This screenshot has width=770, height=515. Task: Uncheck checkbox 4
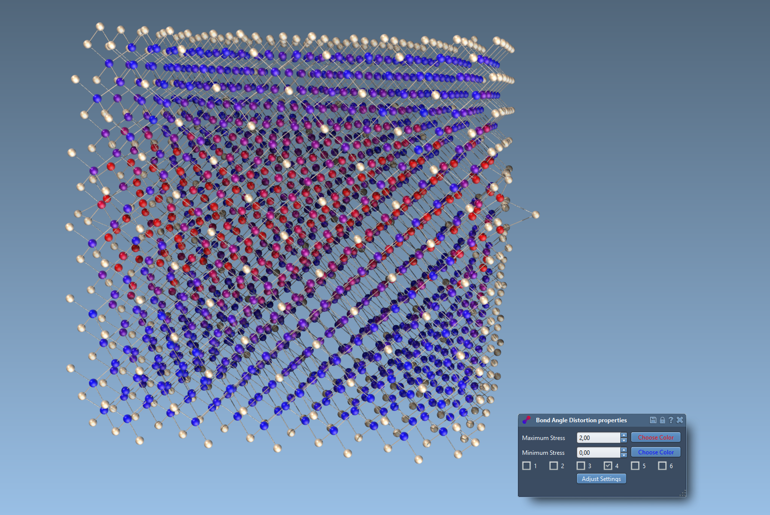pos(608,466)
